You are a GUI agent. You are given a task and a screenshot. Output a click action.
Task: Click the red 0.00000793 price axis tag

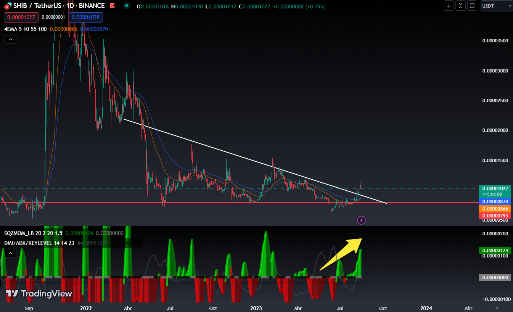(x=495, y=216)
